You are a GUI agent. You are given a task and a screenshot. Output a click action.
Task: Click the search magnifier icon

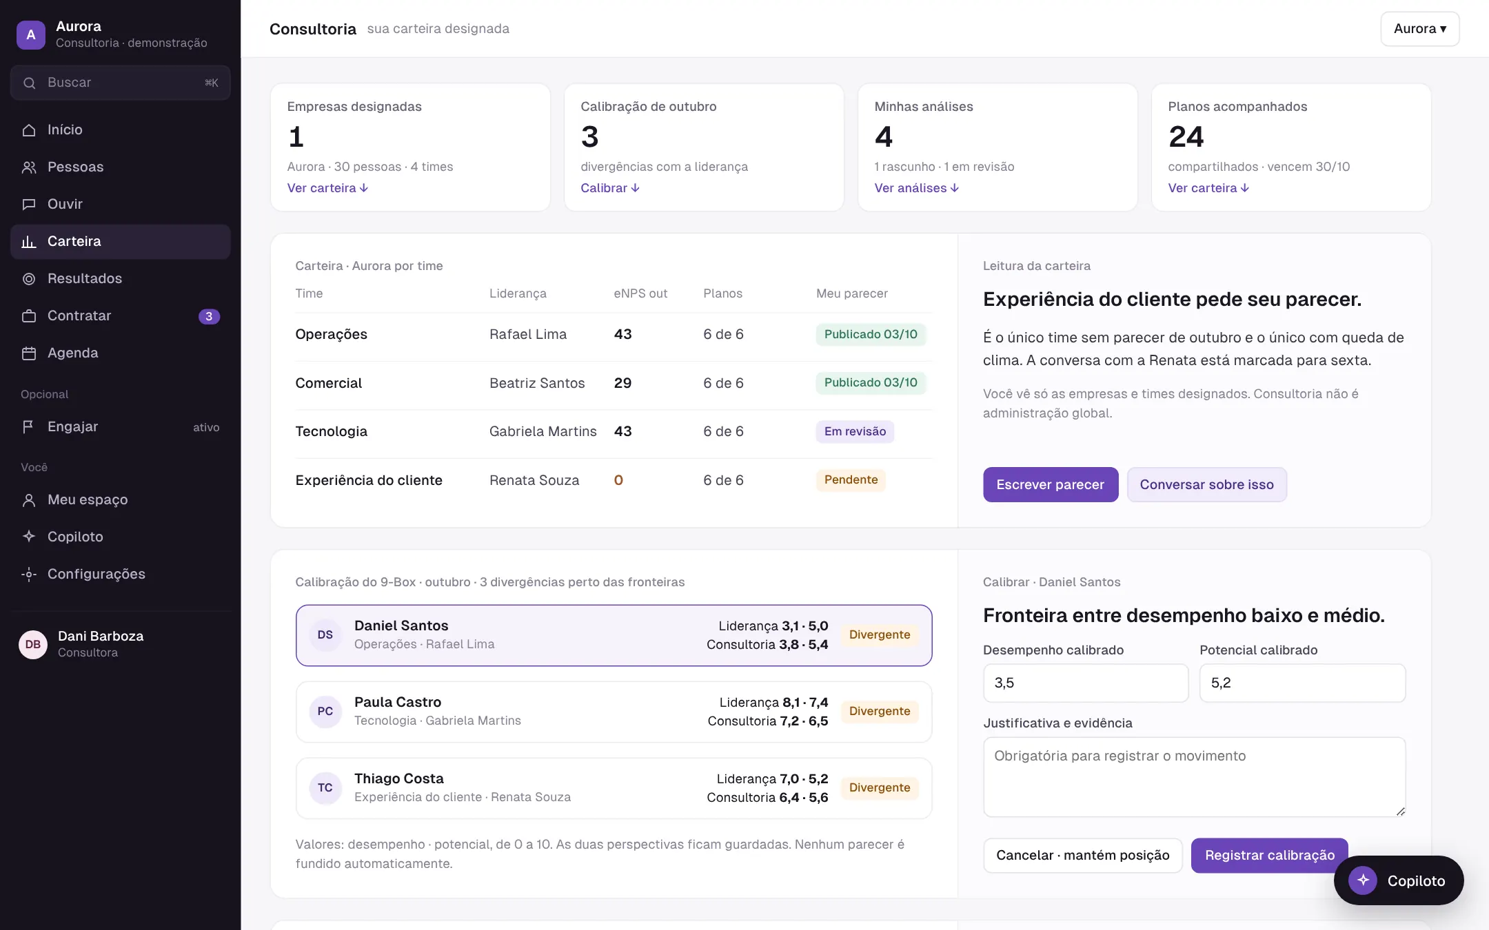click(30, 83)
